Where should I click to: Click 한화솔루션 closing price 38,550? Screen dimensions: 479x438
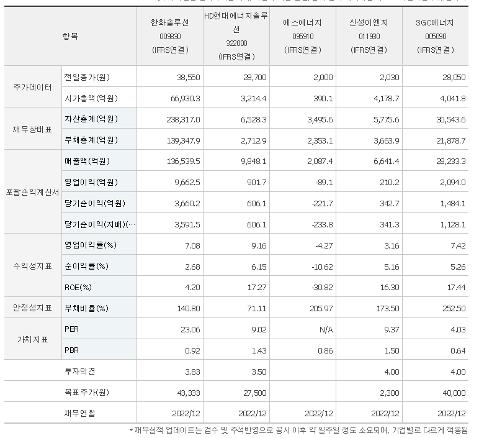[189, 78]
